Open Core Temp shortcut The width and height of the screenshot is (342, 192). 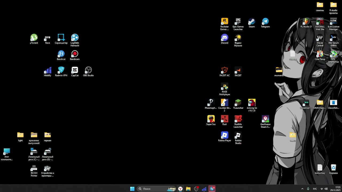pyautogui.click(x=320, y=55)
